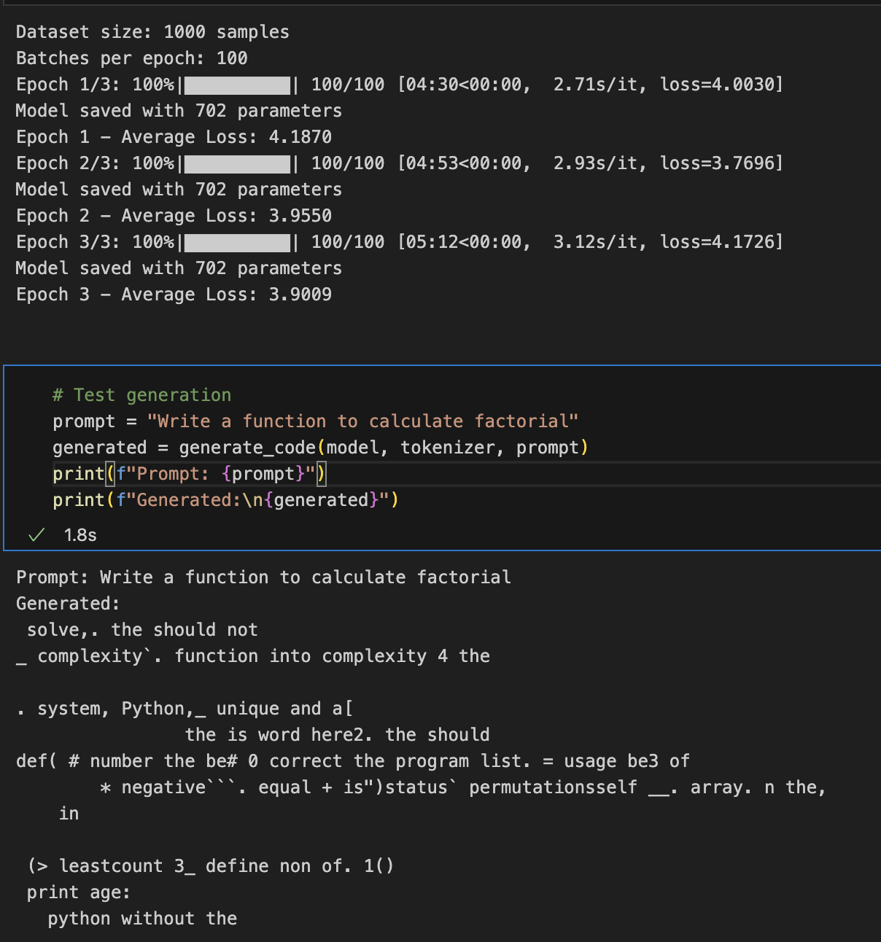The height and width of the screenshot is (942, 881).
Task: Click the 'Epoch 3 - Average Loss: 3.9009' line
Action: (x=174, y=295)
